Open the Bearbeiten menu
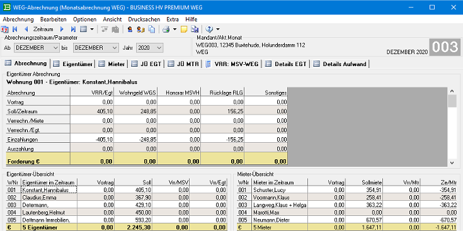Image resolution: width=463 pixels, height=231 pixels. coord(54,20)
